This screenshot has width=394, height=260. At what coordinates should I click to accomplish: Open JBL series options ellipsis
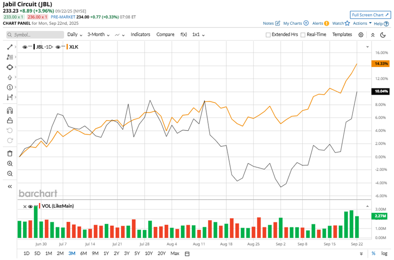(x=30, y=46)
